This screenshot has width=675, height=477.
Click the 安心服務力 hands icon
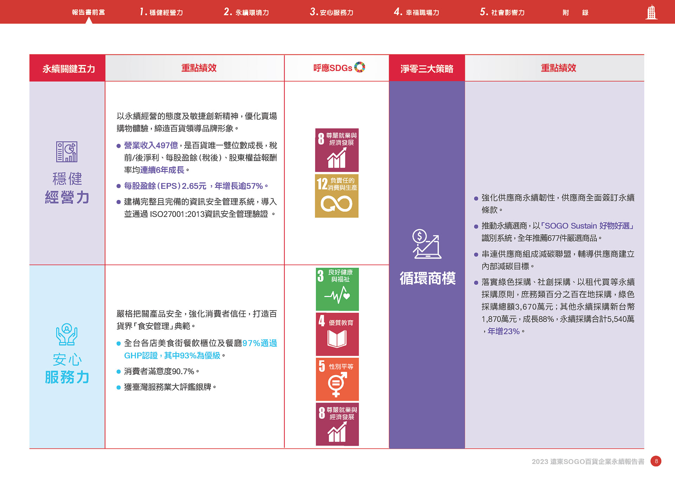click(67, 334)
